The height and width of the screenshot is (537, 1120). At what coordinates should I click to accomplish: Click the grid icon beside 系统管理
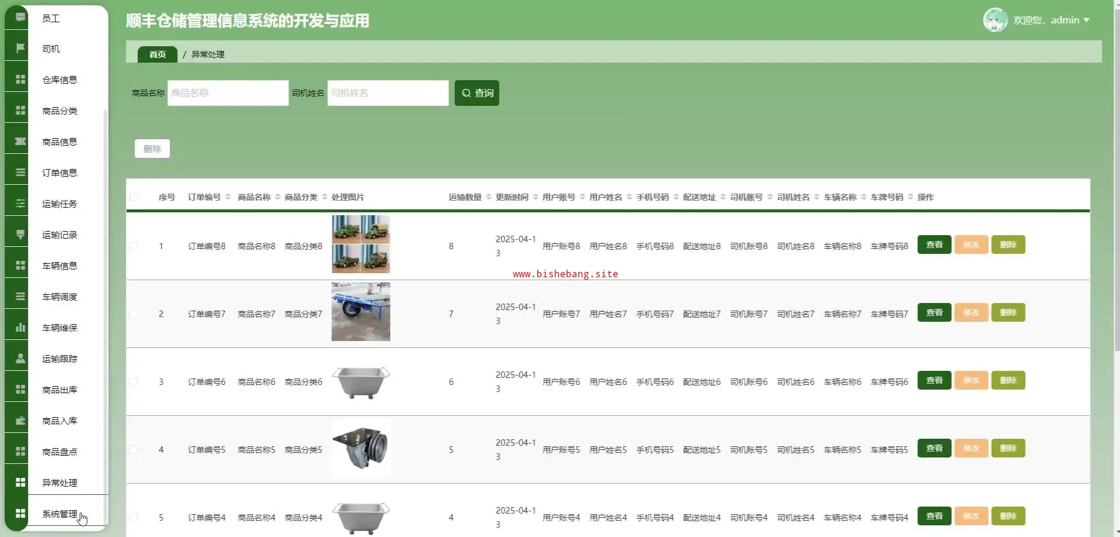(x=20, y=513)
